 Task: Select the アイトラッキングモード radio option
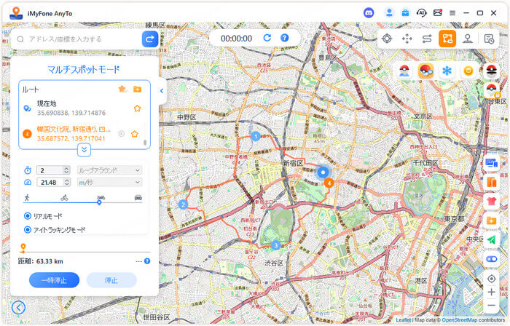tap(28, 230)
